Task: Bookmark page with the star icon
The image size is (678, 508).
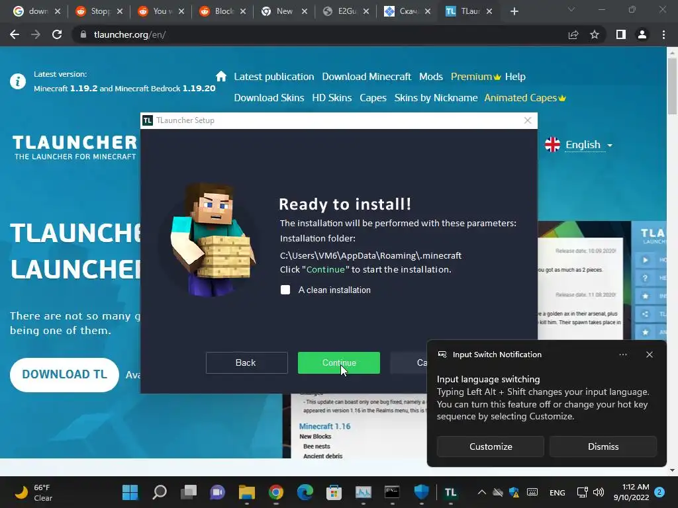Action: pos(595,34)
